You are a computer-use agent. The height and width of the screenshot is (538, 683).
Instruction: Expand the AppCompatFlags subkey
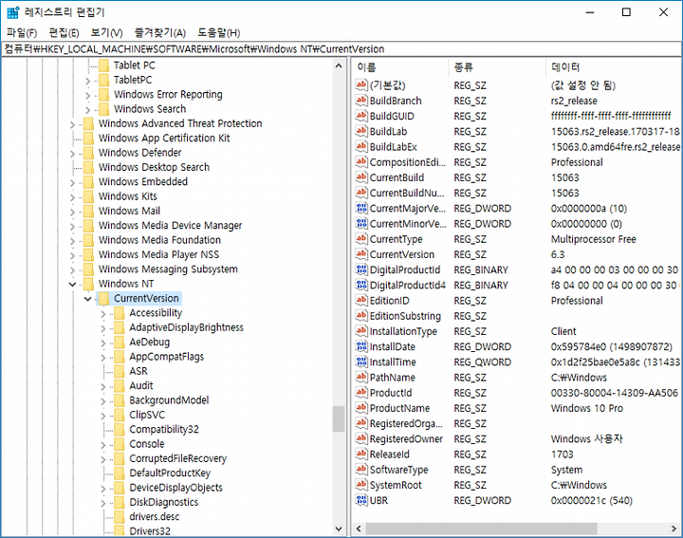coord(103,357)
